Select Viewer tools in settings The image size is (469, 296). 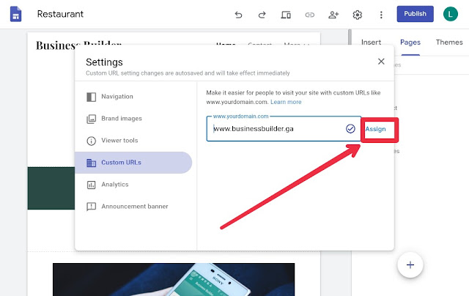click(133, 141)
